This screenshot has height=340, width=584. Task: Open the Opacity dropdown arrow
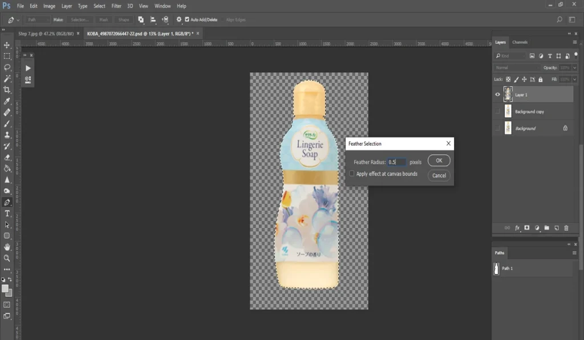(x=574, y=68)
